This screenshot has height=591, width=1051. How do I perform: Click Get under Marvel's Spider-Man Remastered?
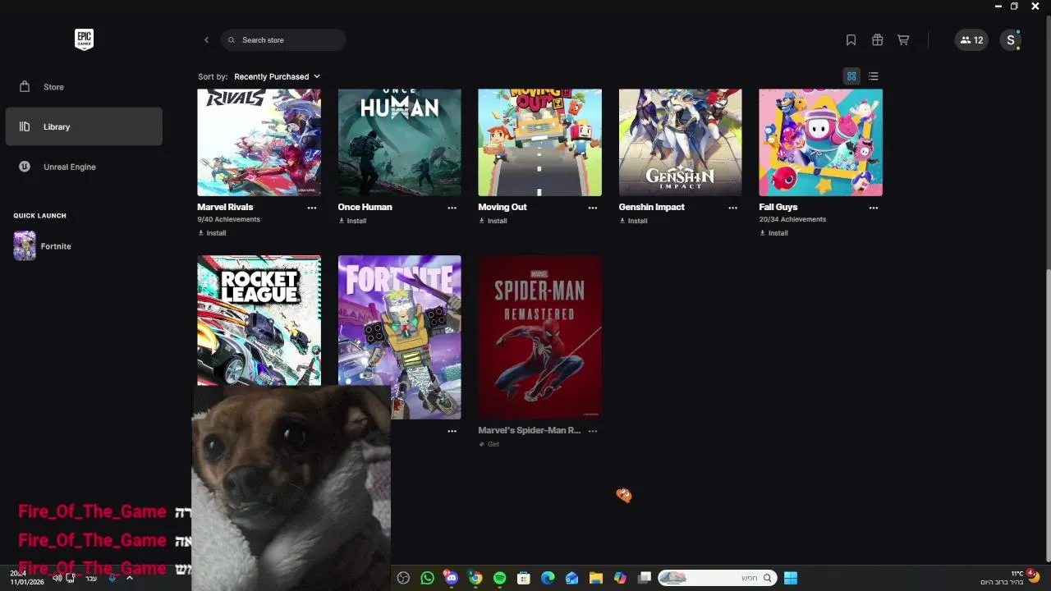click(489, 444)
